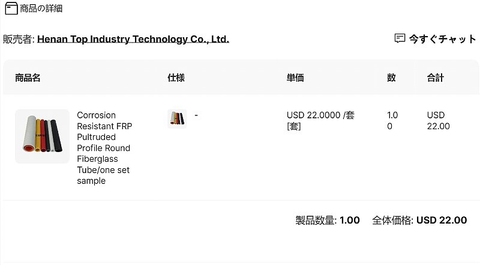
Task: Open the large fiberglass tube product thumbnail
Action: tap(42, 136)
